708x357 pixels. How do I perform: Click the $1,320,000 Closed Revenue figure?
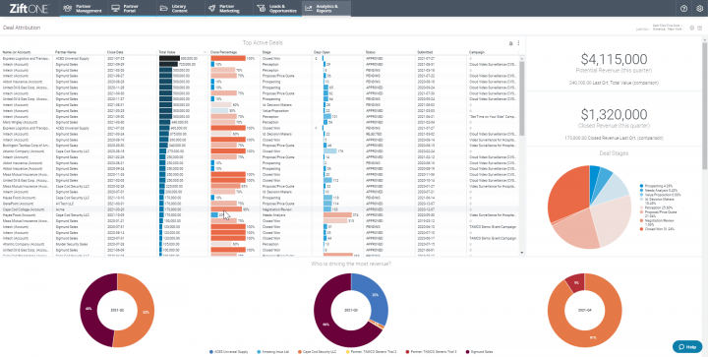(x=614, y=114)
